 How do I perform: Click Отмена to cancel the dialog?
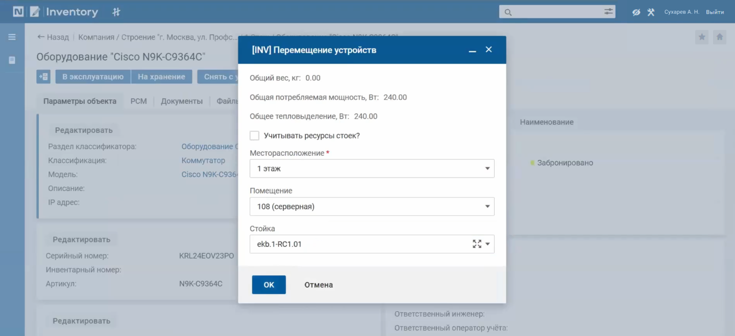(318, 285)
